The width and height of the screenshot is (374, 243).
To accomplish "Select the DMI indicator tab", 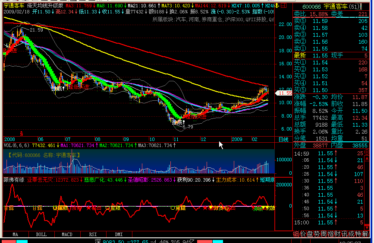I will coord(119,234).
